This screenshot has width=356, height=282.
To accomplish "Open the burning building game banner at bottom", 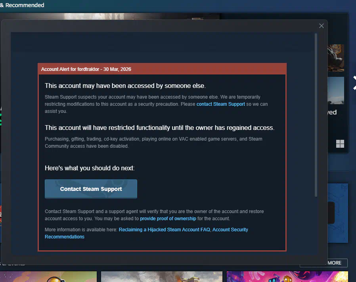I will pos(162,276).
